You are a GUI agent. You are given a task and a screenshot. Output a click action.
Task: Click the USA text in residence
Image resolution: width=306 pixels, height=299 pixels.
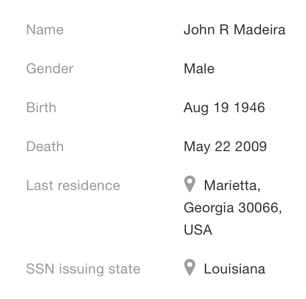coord(198,230)
